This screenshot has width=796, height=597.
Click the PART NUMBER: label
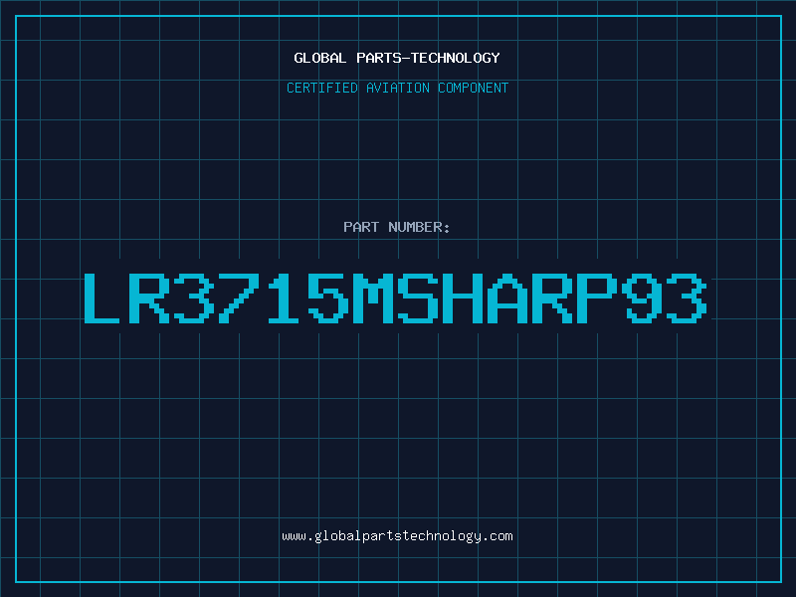397,227
